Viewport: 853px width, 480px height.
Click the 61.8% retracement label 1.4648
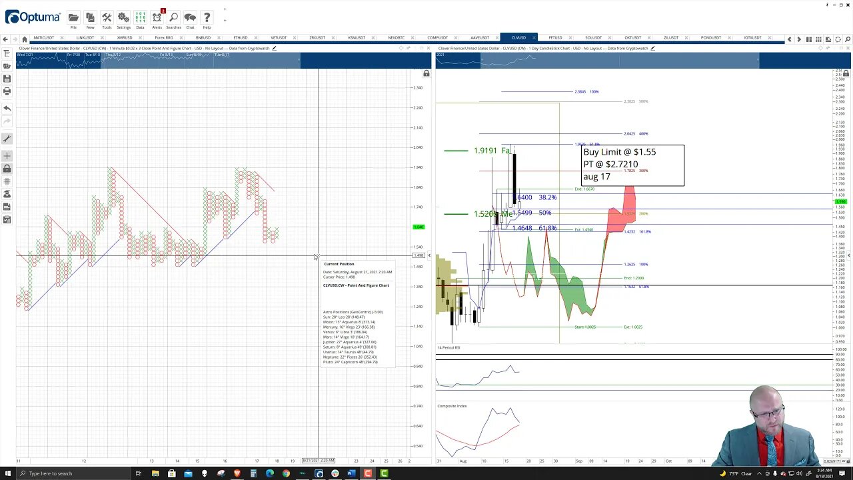point(534,228)
